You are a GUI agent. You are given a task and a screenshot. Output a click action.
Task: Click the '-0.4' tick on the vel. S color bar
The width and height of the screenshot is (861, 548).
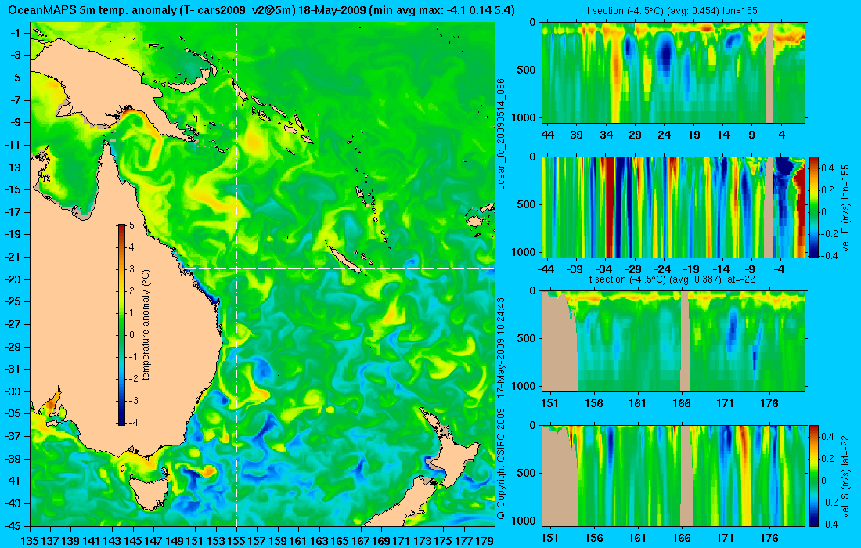point(827,524)
